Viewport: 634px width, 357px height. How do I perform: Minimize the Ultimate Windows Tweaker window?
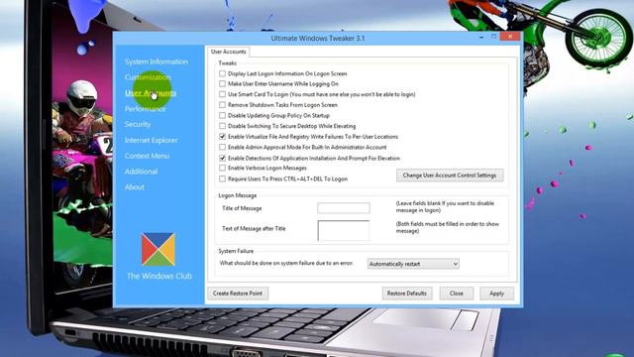coord(481,37)
